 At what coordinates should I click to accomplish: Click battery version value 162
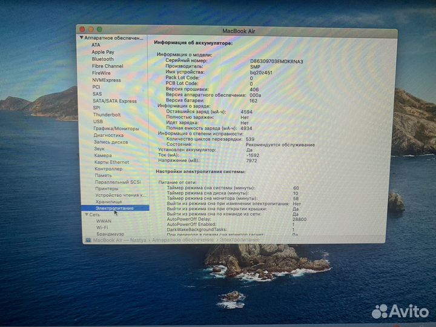[253, 101]
